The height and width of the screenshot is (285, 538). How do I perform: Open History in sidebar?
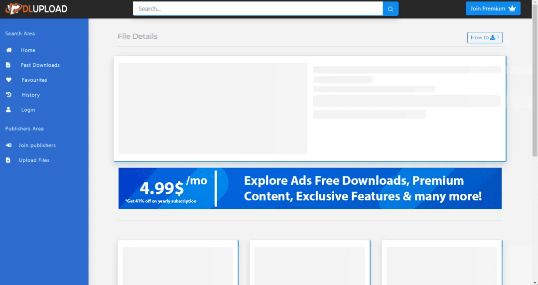coord(31,95)
